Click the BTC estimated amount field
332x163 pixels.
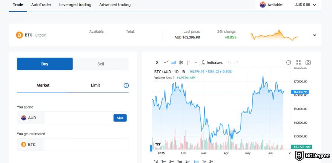point(86,145)
